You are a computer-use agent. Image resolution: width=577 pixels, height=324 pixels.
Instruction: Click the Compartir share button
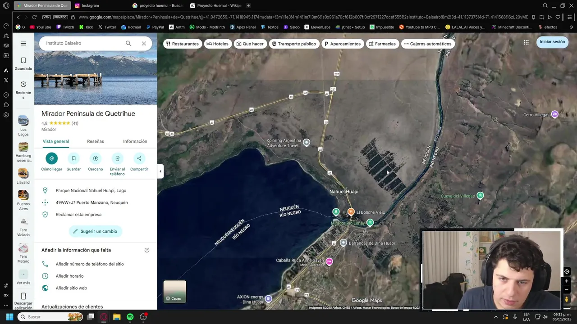pos(139,162)
